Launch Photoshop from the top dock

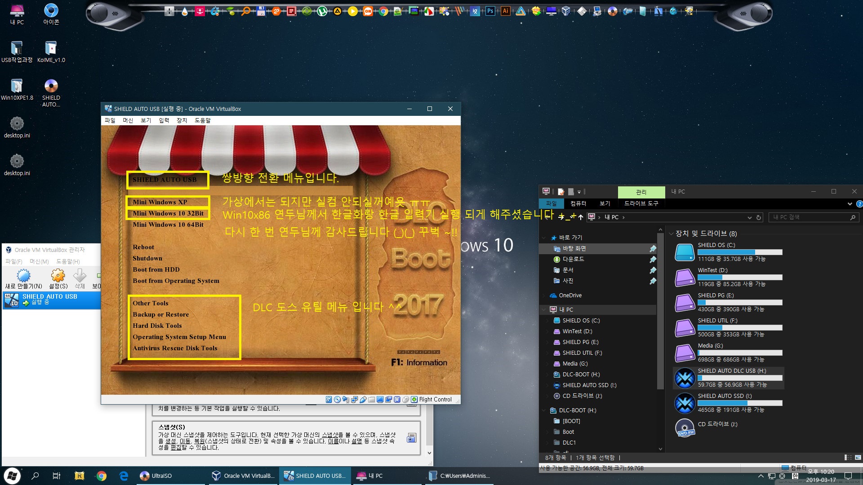coord(490,11)
